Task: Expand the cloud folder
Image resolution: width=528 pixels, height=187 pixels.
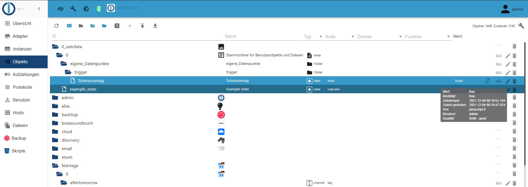Action: click(x=55, y=131)
